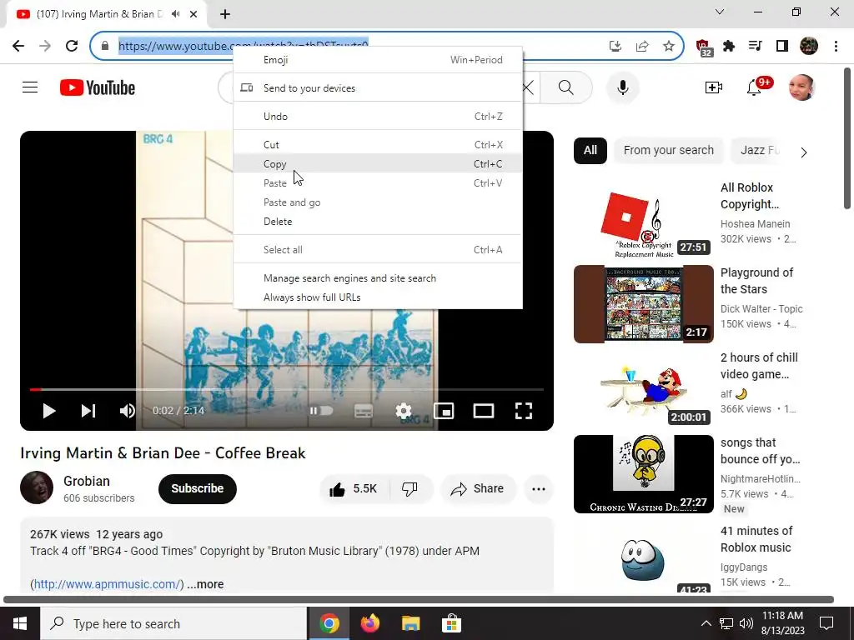Choose Undo in the context menu
The width and height of the screenshot is (854, 640).
[x=378, y=117]
